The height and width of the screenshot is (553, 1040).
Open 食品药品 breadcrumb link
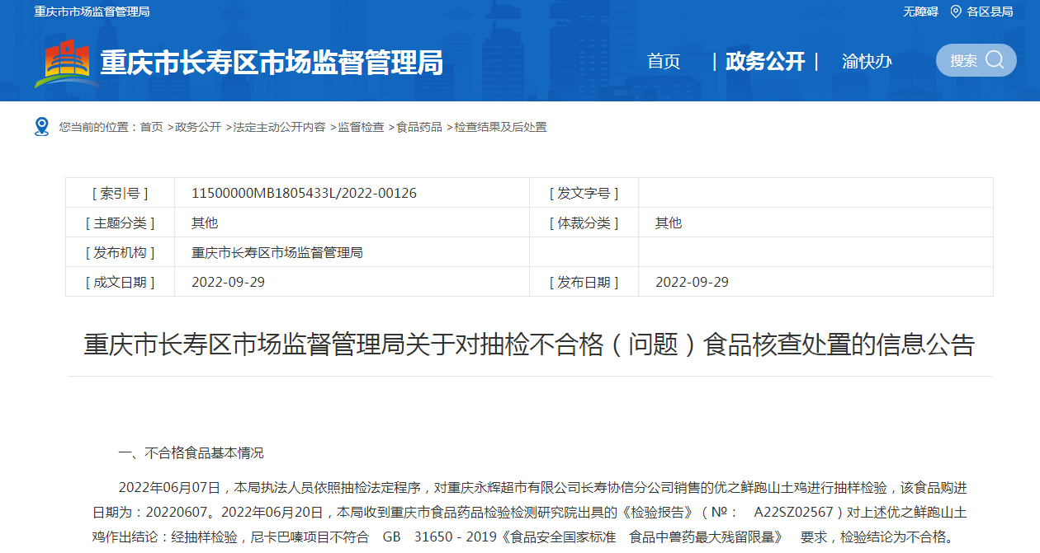click(419, 127)
